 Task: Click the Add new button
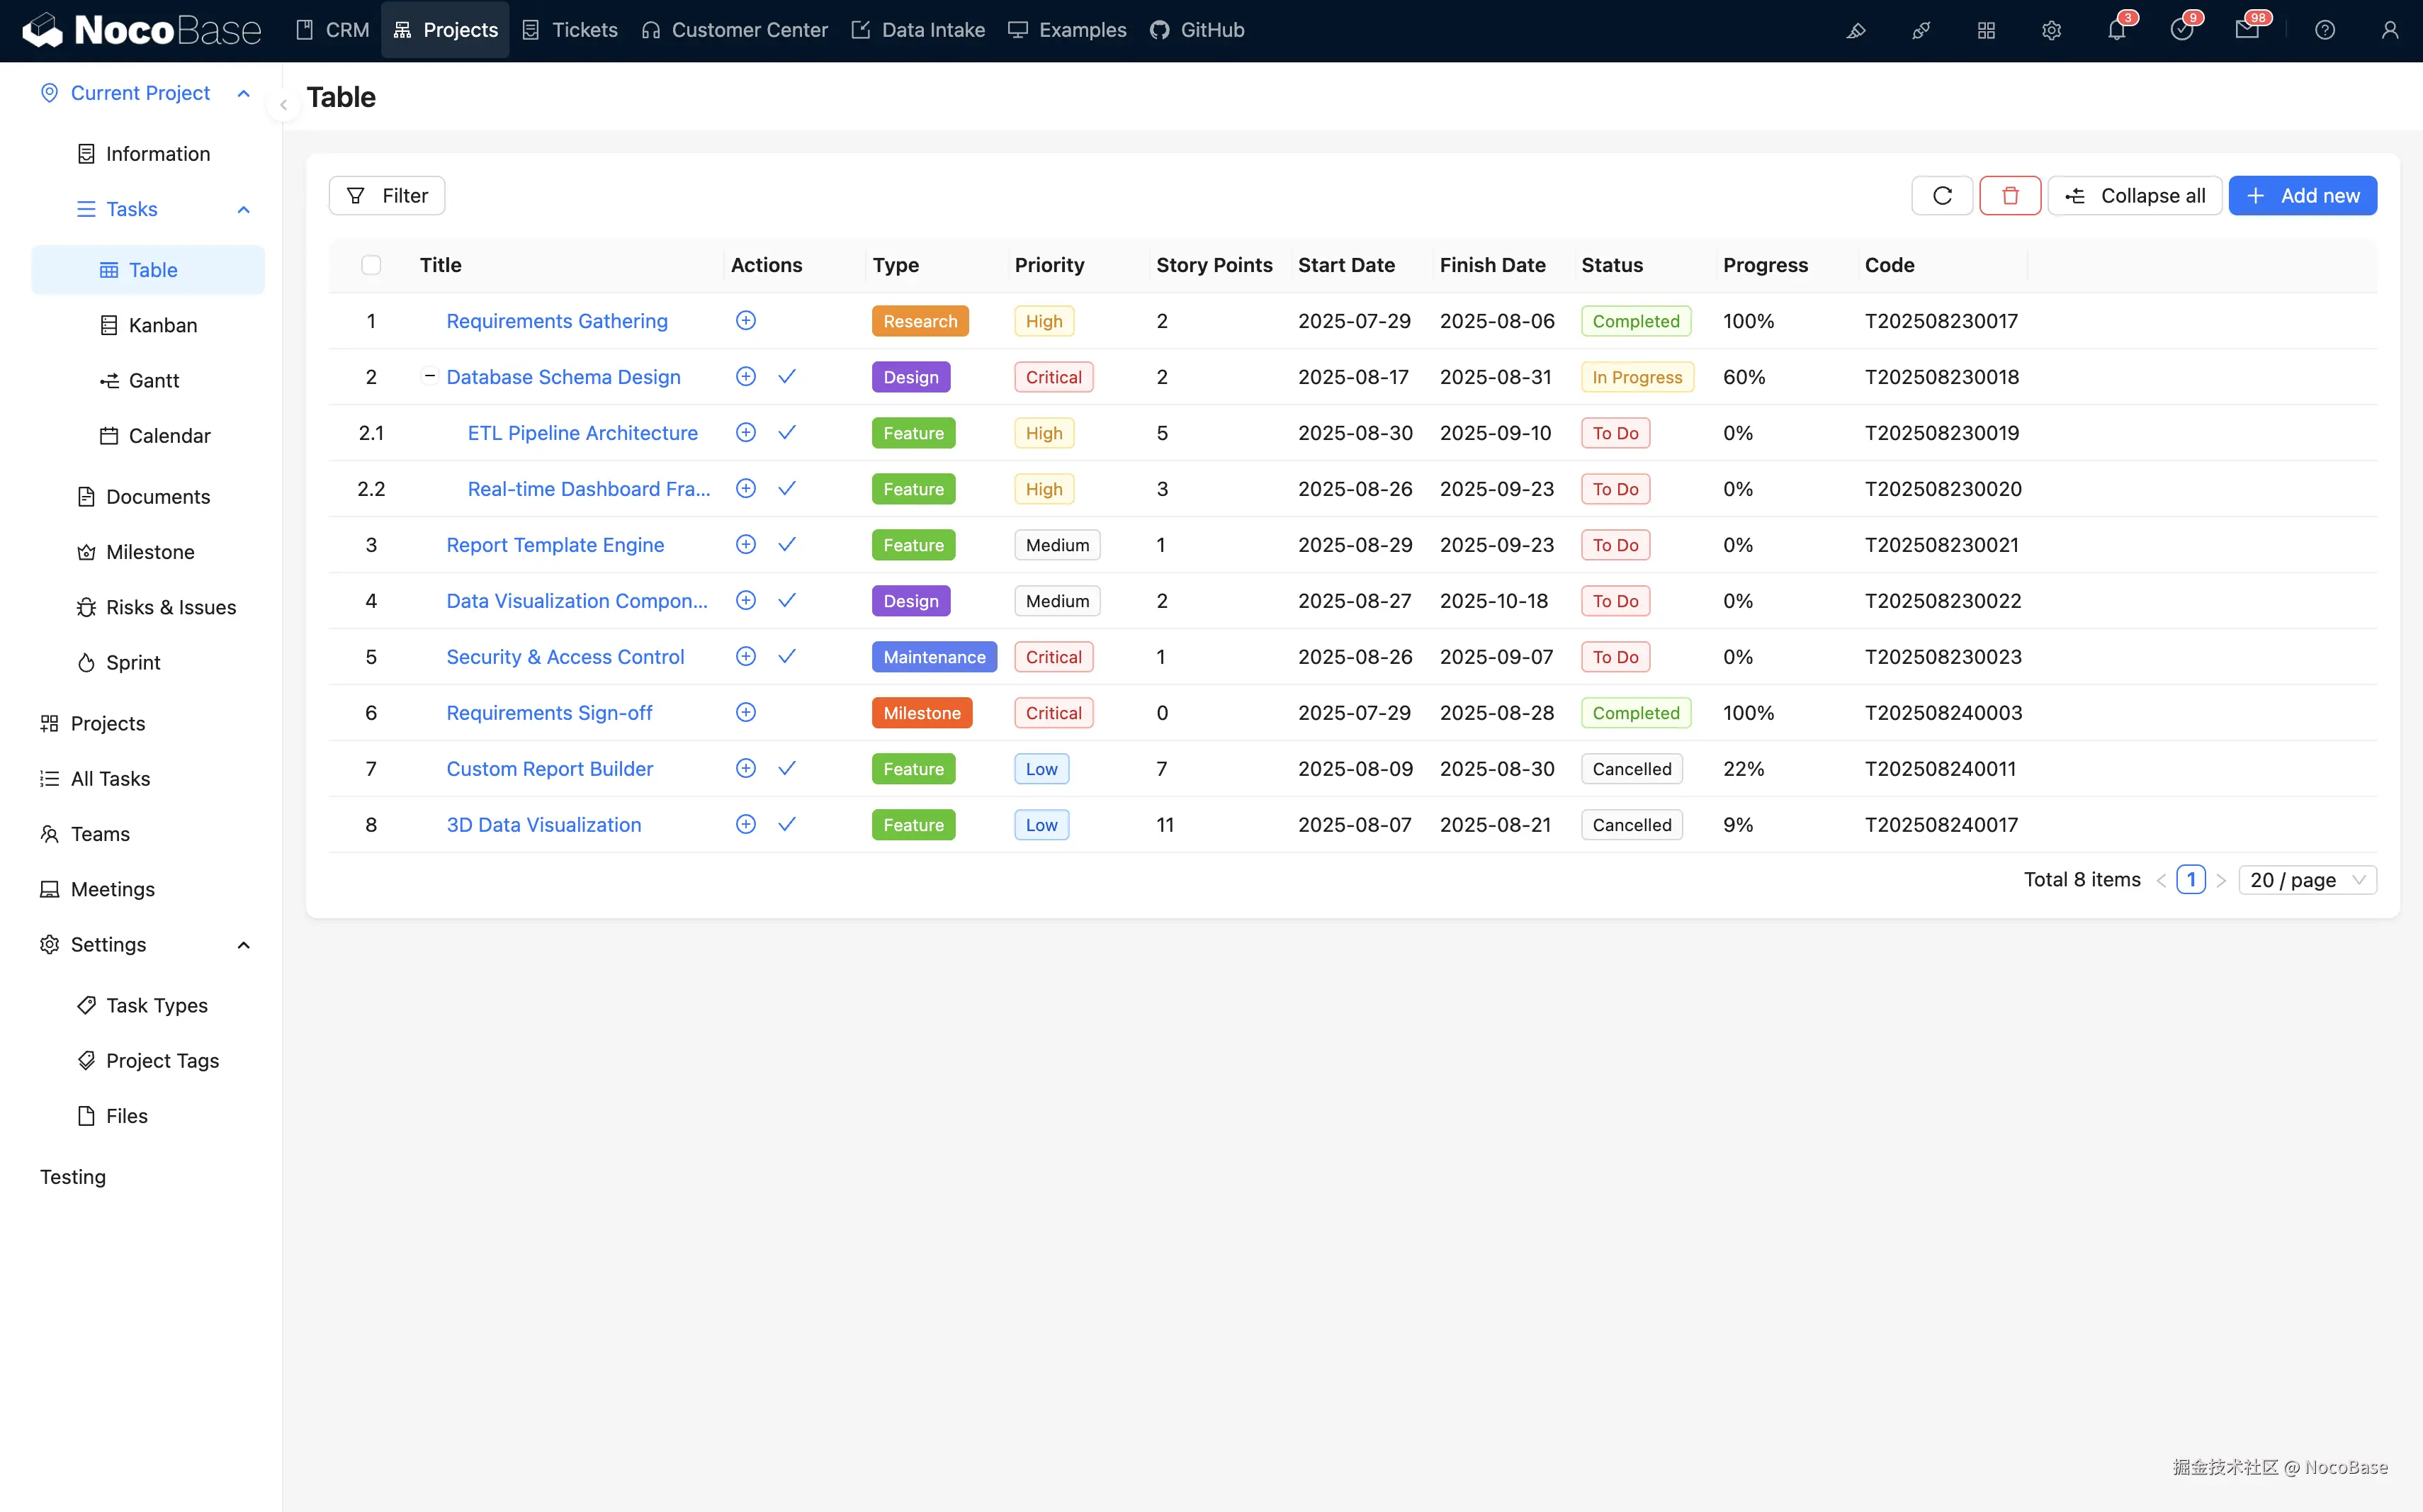click(2302, 196)
